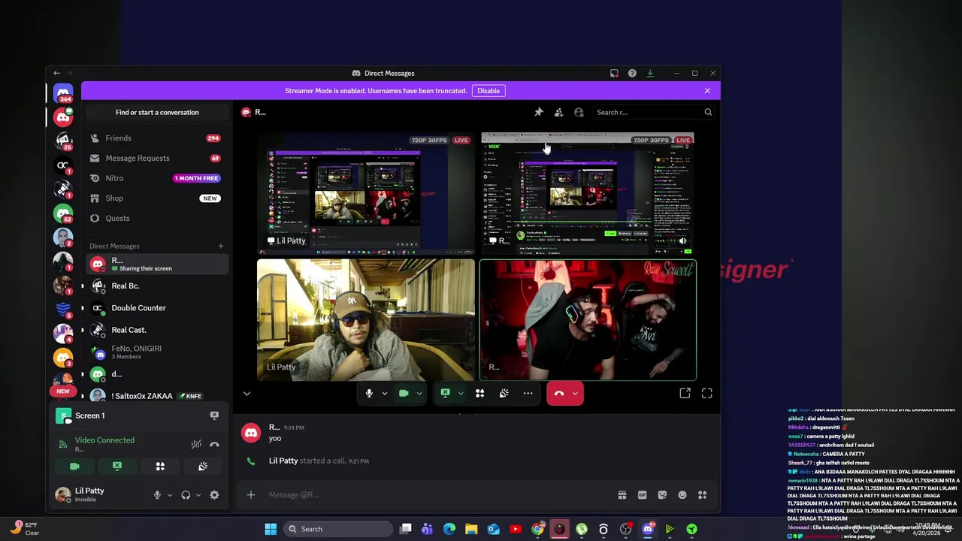Hang up the call red button
This screenshot has width=962, height=541.
pyautogui.click(x=558, y=393)
